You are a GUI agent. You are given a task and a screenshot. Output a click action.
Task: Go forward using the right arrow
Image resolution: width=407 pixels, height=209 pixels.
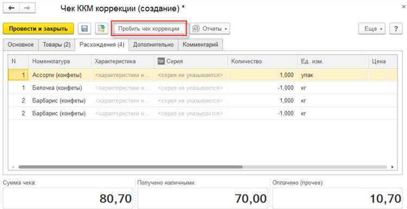click(x=27, y=8)
